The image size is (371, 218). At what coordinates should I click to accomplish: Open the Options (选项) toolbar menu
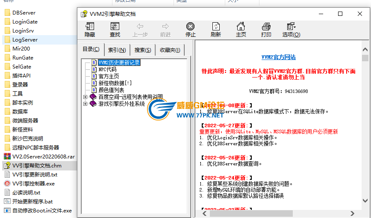point(291,30)
